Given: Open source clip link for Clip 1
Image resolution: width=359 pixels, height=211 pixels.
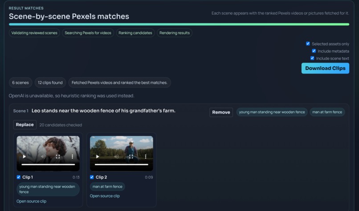Looking at the screenshot, I should (x=31, y=201).
